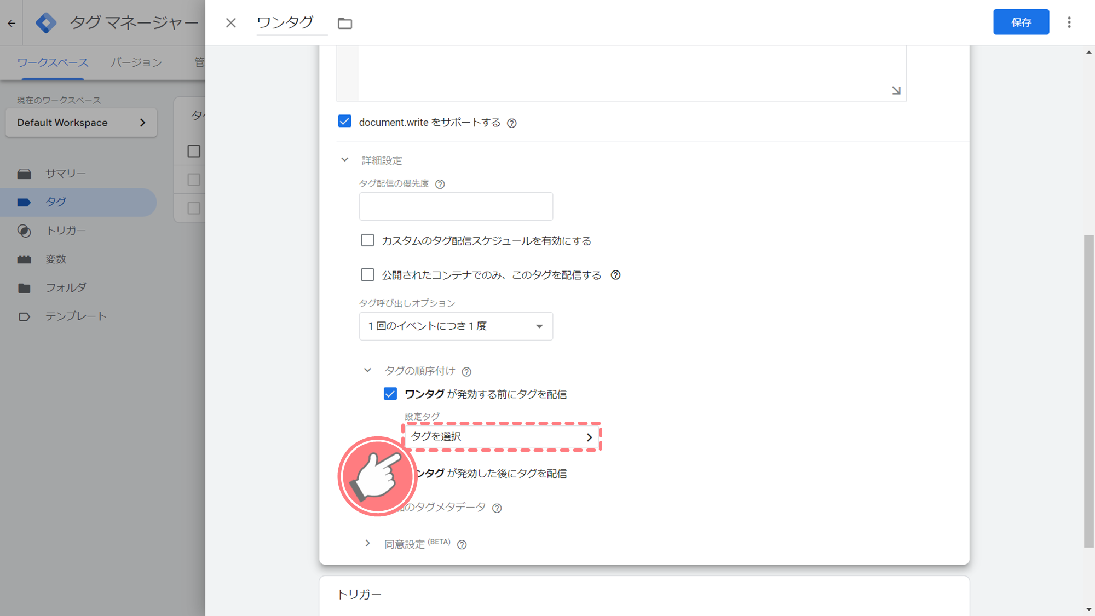Open help for 公開されたコンテナ option

616,275
